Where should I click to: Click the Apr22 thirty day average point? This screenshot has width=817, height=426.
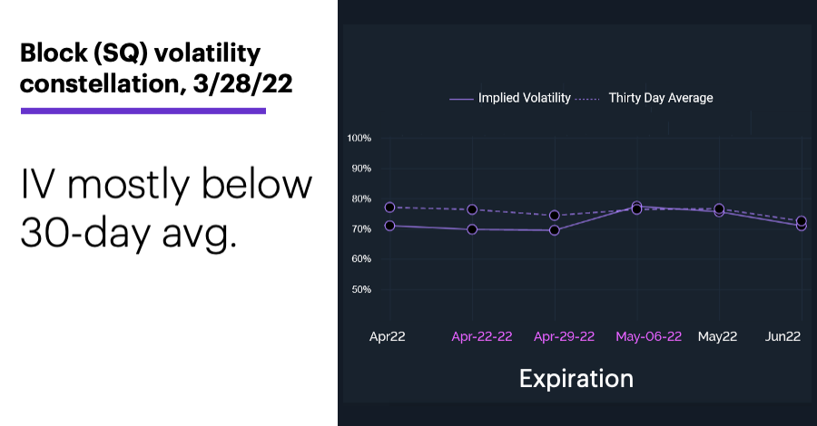pyautogui.click(x=389, y=208)
